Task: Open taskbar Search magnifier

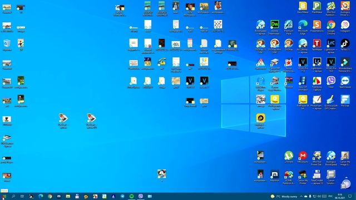Action: point(13,196)
